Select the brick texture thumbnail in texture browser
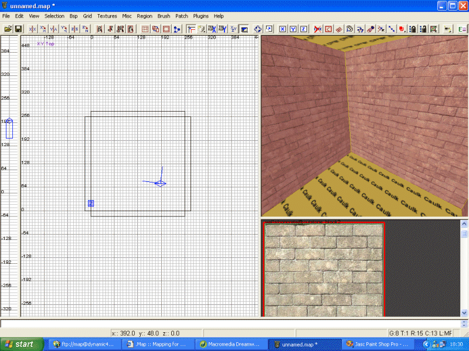This screenshot has width=469, height=351. click(324, 270)
